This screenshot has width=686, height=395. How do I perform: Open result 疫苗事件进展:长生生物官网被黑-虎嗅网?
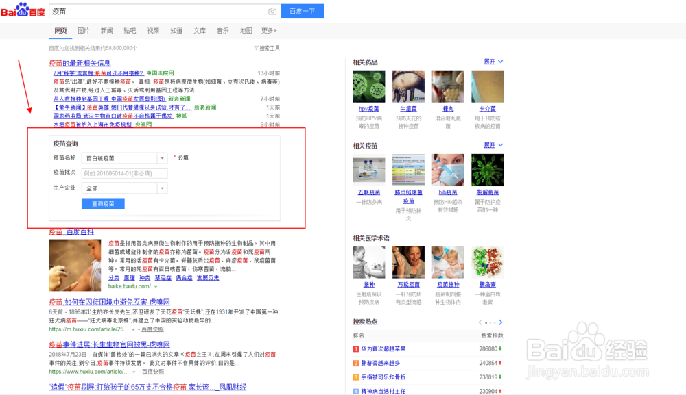[x=109, y=344]
